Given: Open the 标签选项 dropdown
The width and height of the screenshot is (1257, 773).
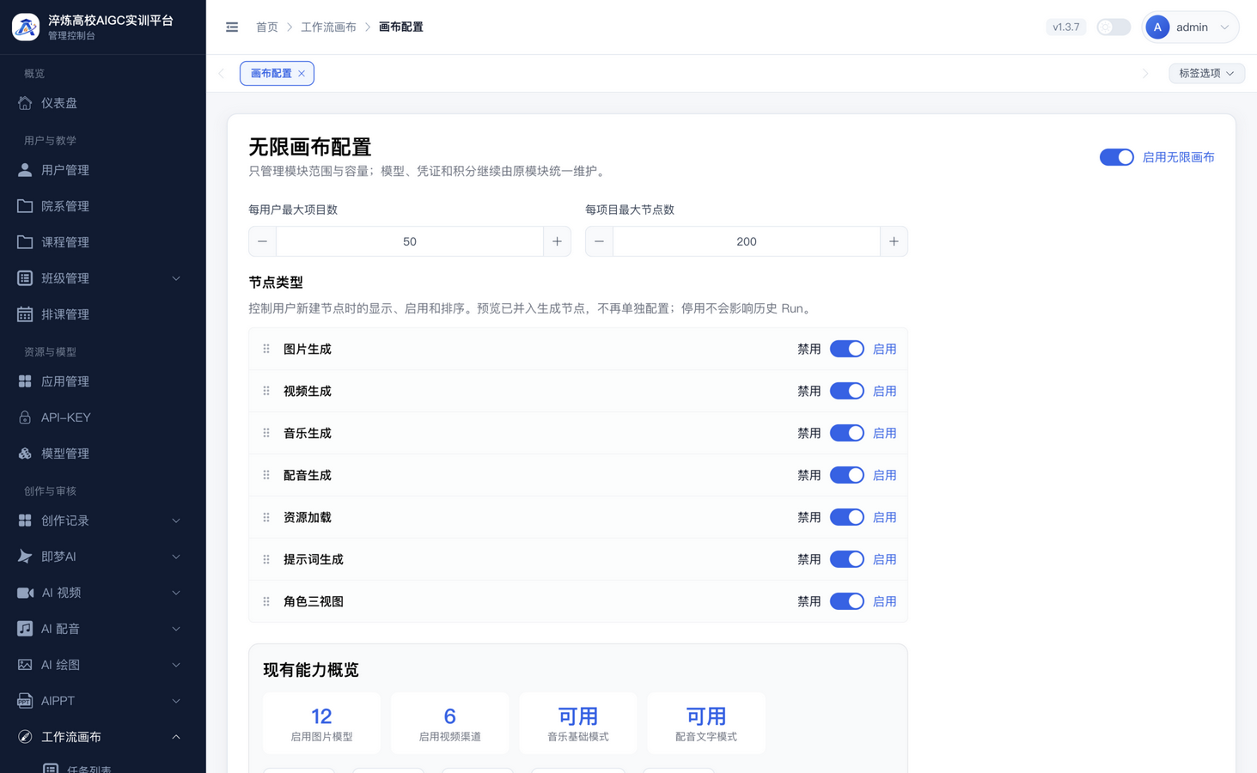Looking at the screenshot, I should click(x=1206, y=73).
